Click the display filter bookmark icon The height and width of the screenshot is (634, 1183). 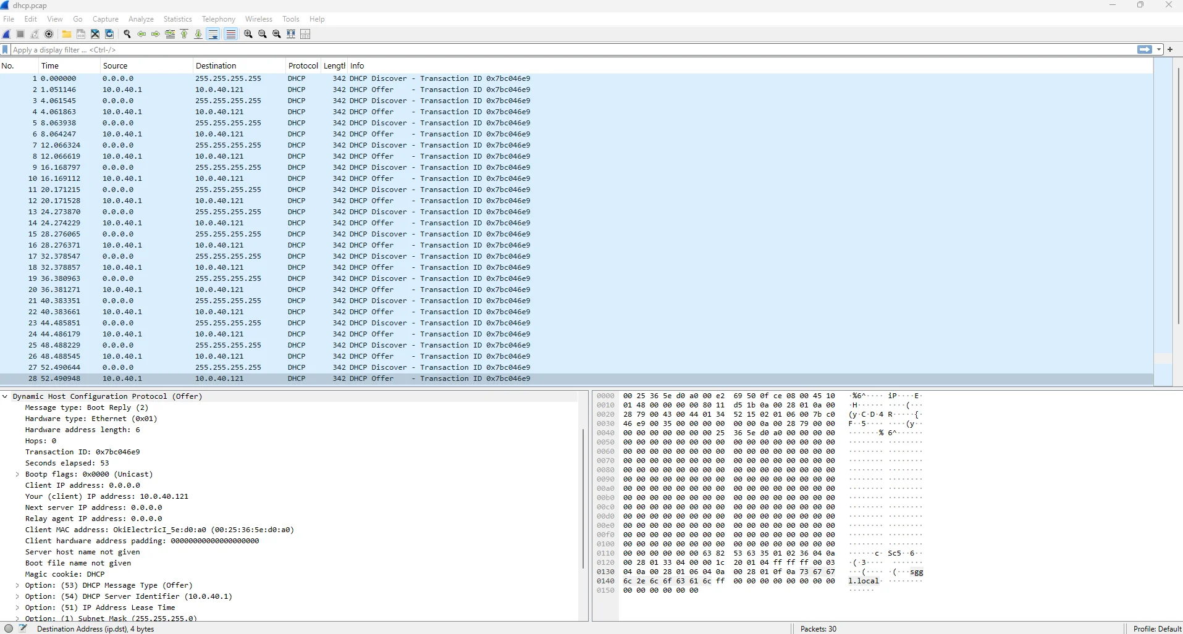pos(6,49)
